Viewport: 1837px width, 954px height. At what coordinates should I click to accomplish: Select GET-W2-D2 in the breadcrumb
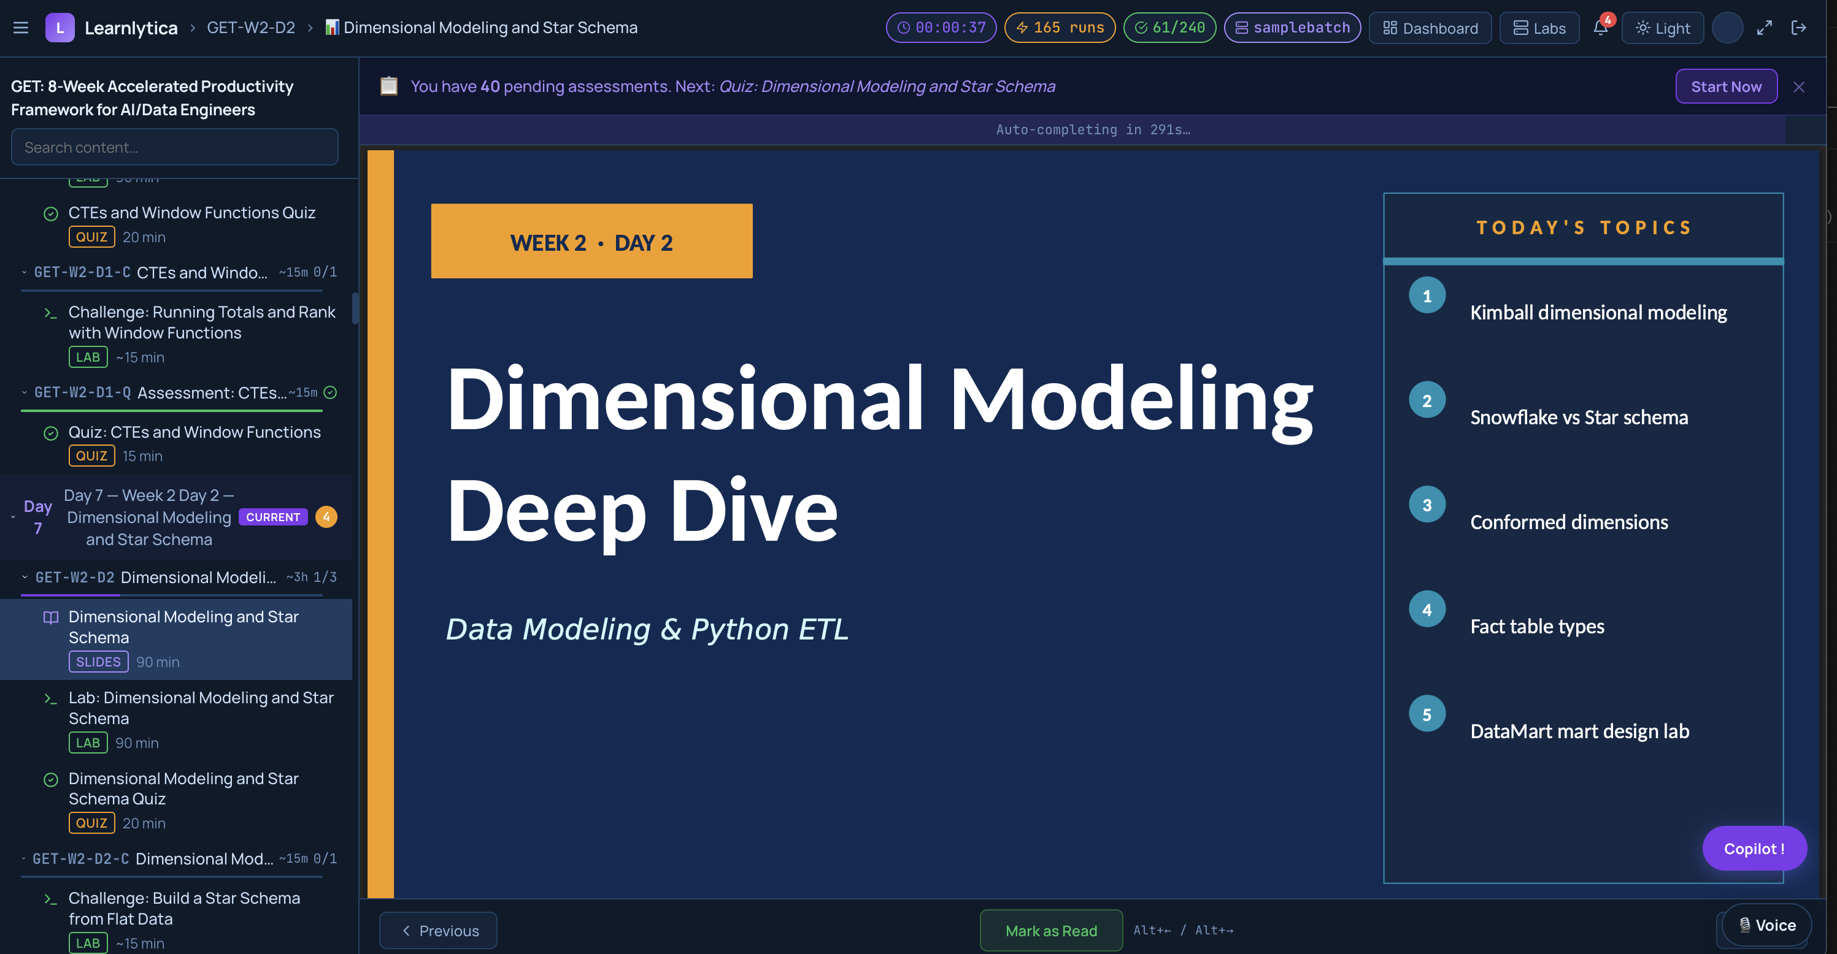(250, 27)
